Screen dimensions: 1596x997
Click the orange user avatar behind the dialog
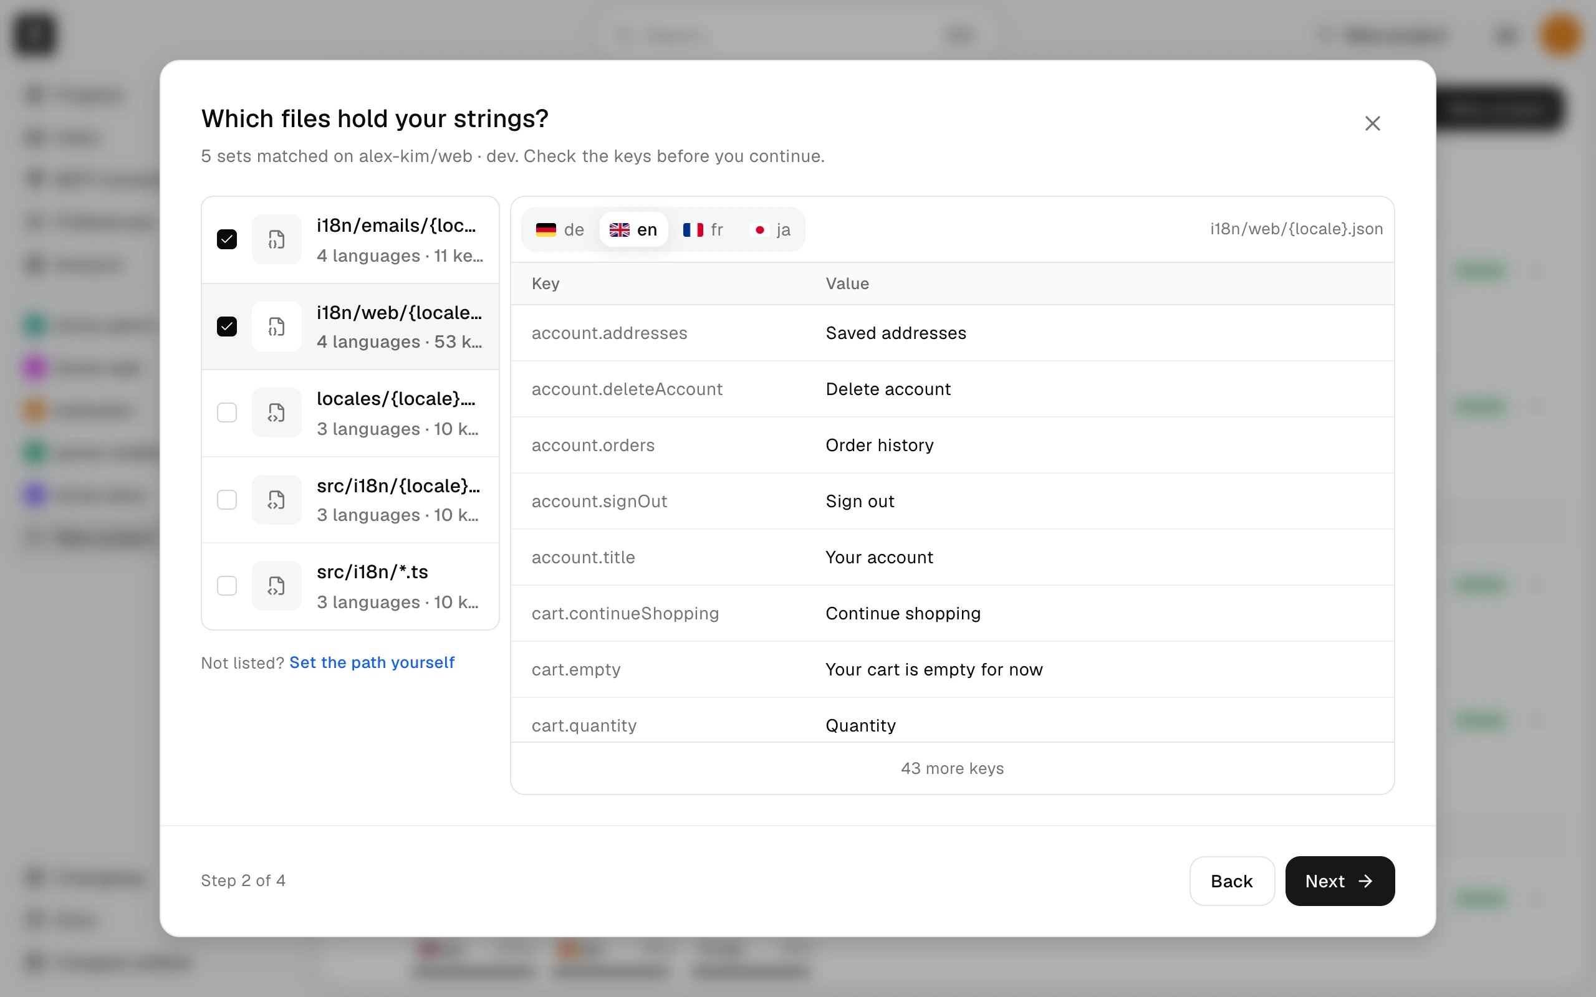pos(1560,34)
